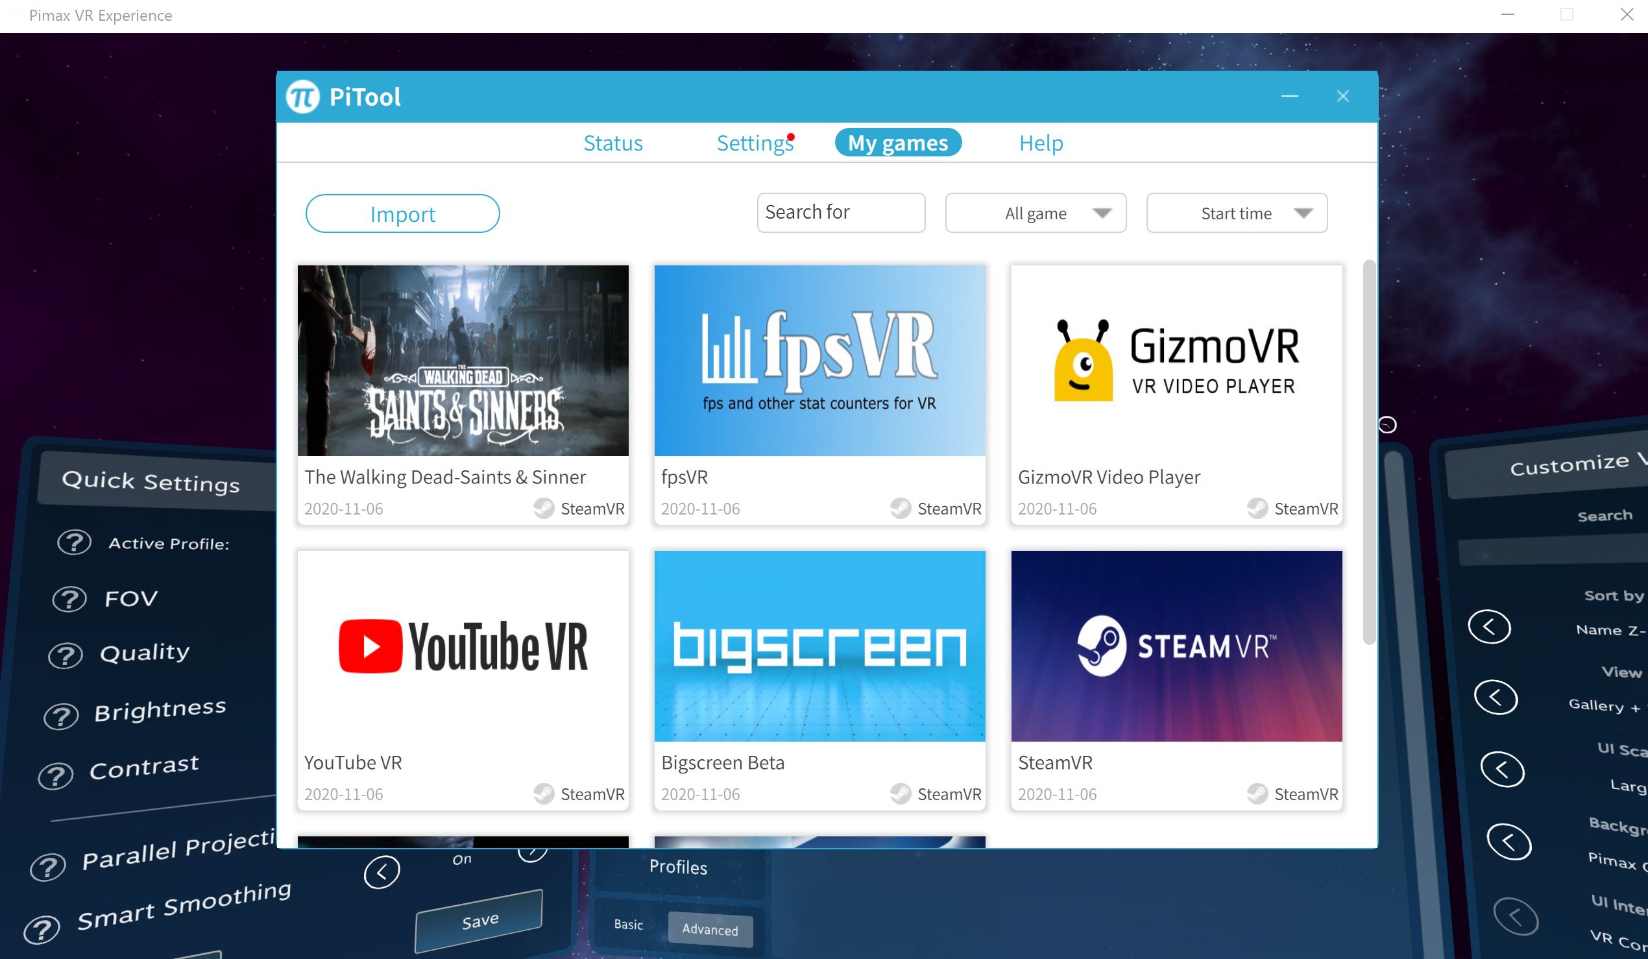Click the Pimax VR Experience title text
1648x959 pixels.
pyautogui.click(x=101, y=15)
